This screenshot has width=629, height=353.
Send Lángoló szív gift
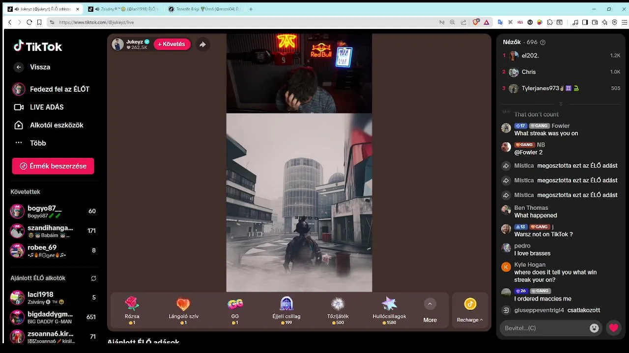(x=183, y=311)
